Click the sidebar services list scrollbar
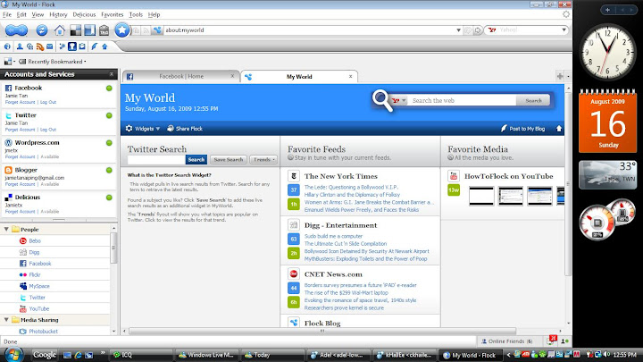Viewport: 643px width, 362px height. point(113,248)
